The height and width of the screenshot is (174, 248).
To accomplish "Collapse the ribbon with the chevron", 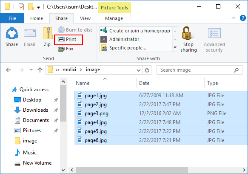I will [x=234, y=18].
